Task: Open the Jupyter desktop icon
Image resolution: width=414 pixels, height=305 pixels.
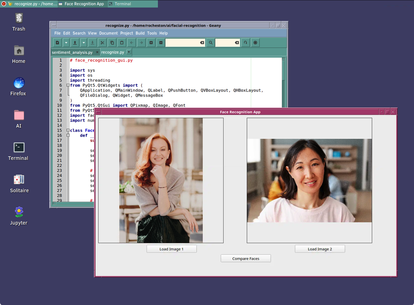Action: coord(19,216)
